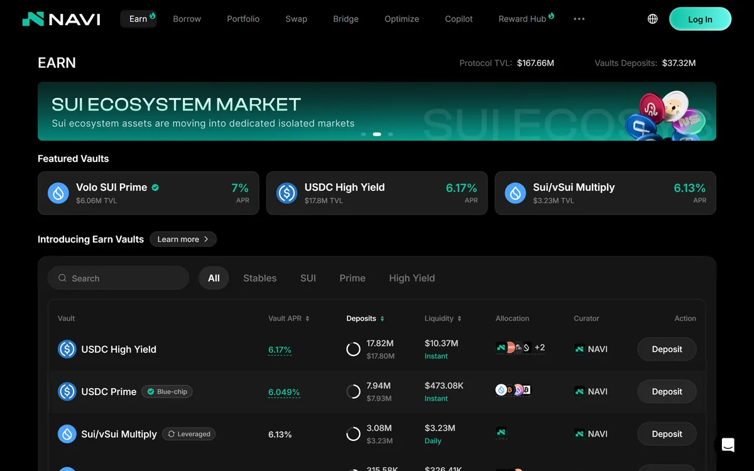754x471 pixels.
Task: Click NAVI curator icon in USDC High Yield row
Action: coord(579,349)
